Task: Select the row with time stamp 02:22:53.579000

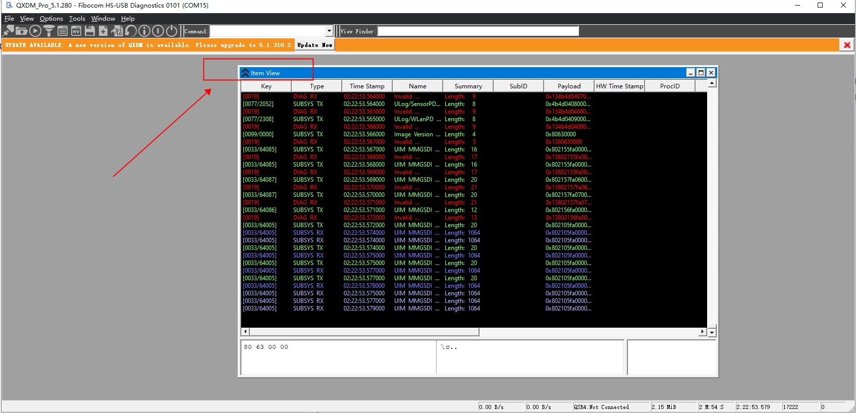Action: [x=474, y=308]
